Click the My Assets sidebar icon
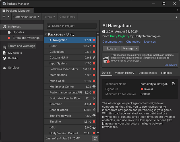This screenshot has width=180, height=142. click(x=4, y=53)
